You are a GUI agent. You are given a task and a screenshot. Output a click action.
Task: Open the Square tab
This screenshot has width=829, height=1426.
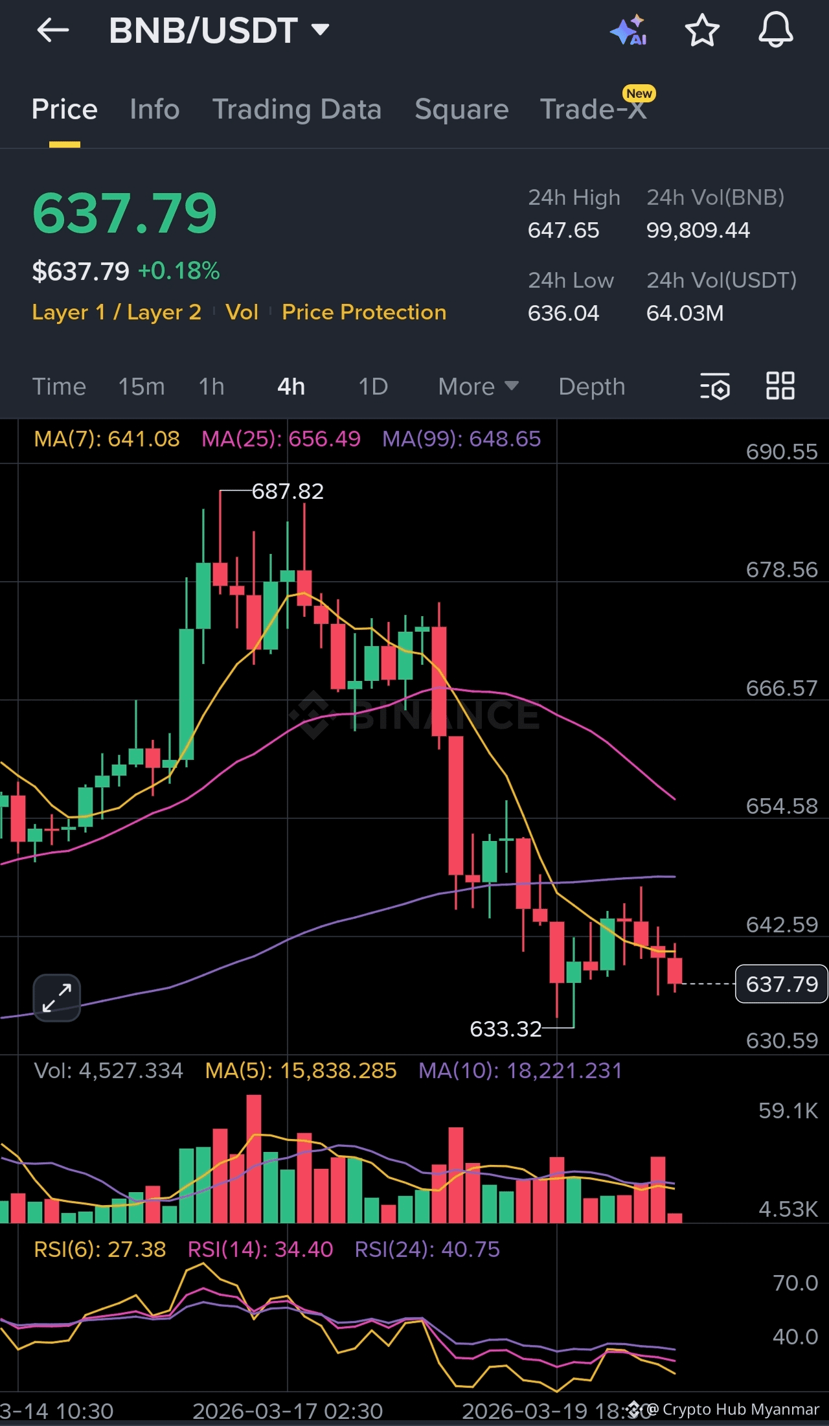pos(462,109)
